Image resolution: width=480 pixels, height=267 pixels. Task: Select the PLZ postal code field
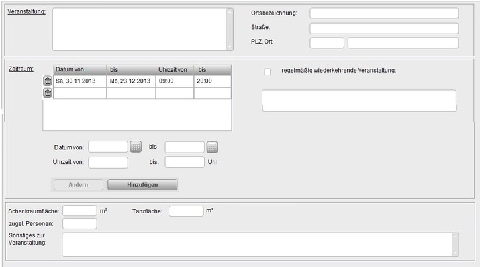click(x=326, y=43)
